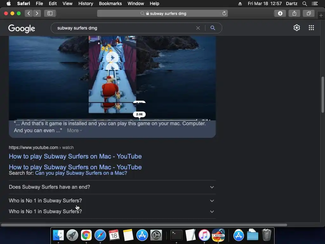Expand the More transcript text
This screenshot has width=325, height=244.
click(x=74, y=131)
